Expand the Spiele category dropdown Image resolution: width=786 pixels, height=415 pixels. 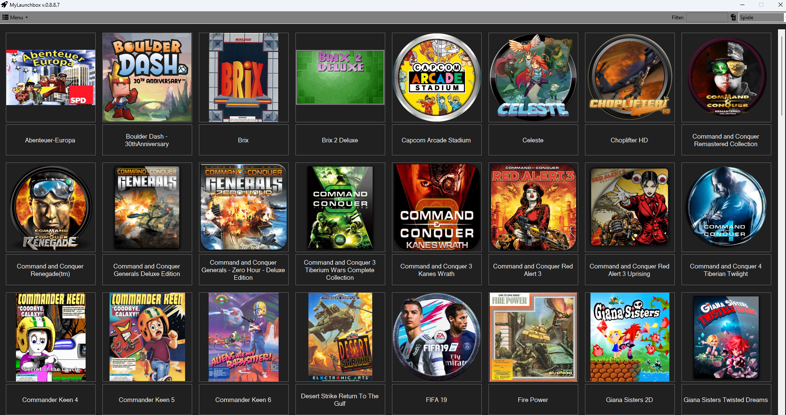pos(762,17)
